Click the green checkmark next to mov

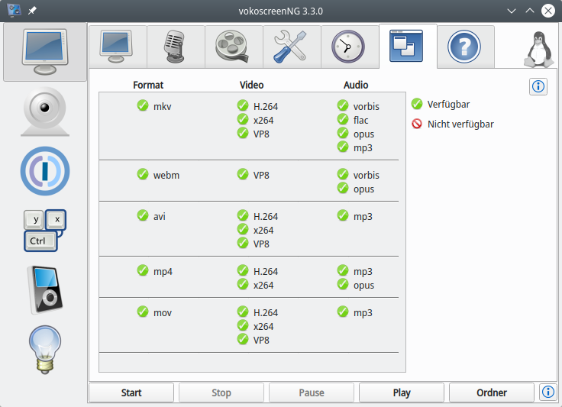click(x=143, y=312)
